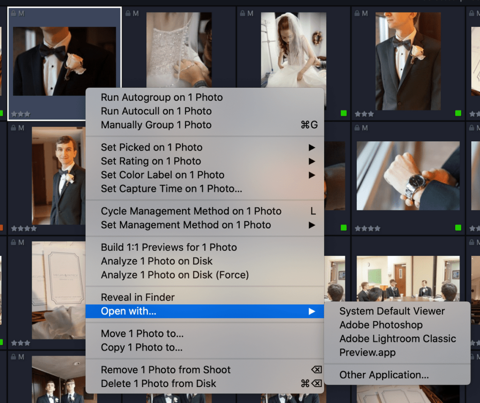
Task: Click four-star rating under groom portrait
Action: (23, 228)
